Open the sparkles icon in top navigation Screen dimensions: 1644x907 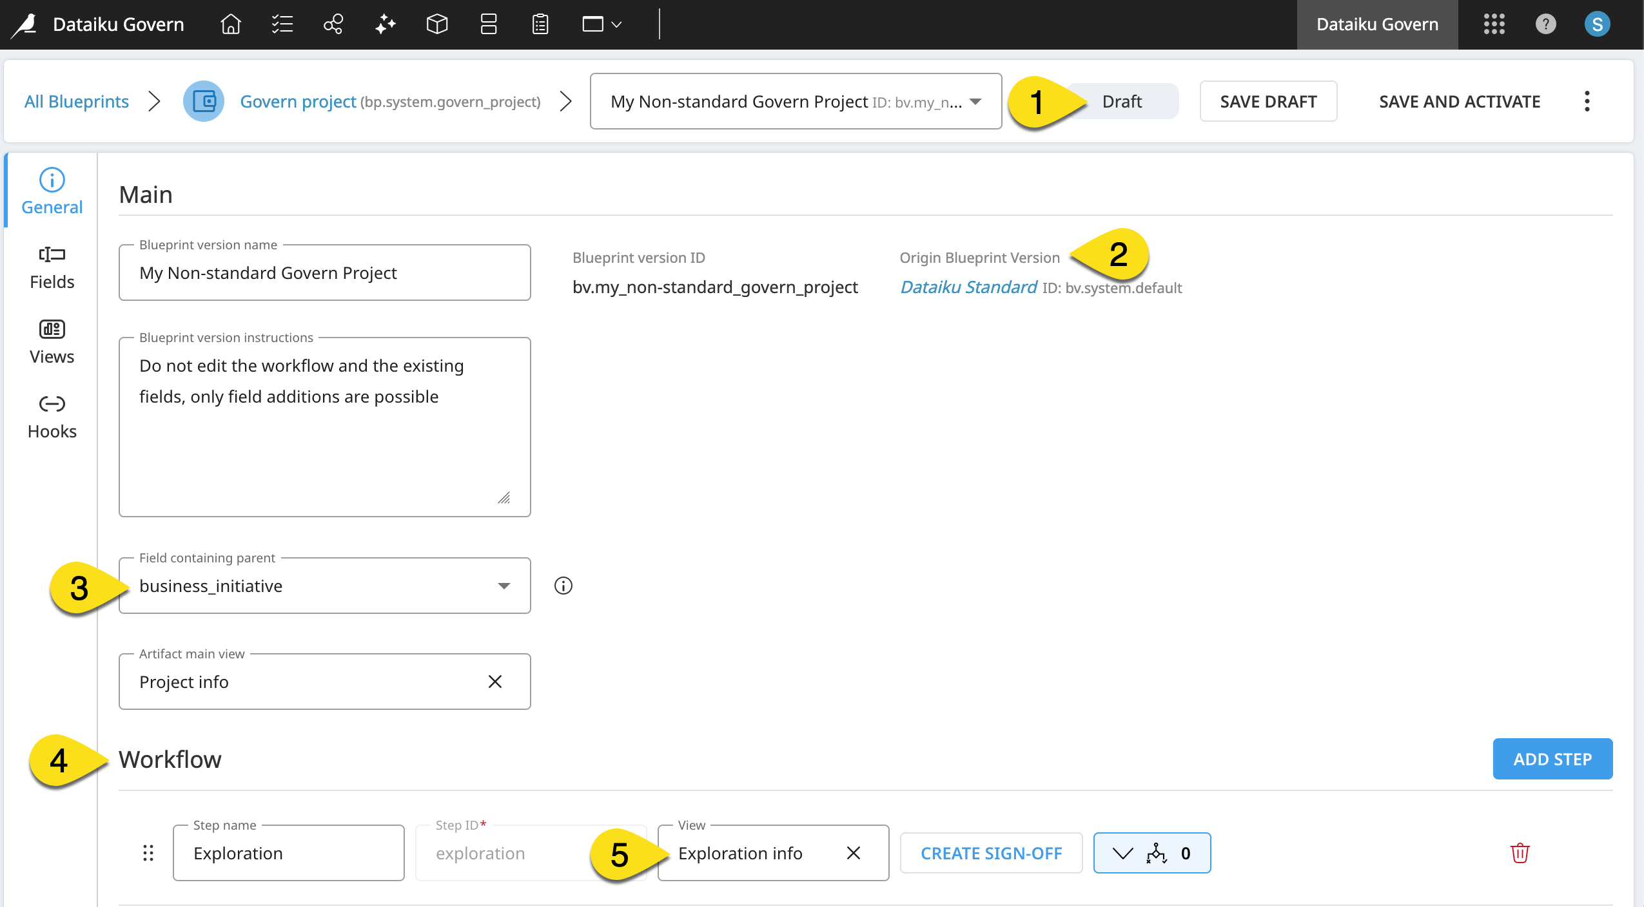pos(386,24)
